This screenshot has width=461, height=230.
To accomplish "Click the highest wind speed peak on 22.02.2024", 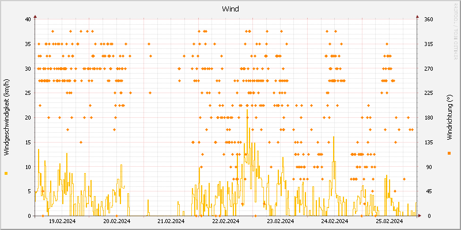I will tap(247, 110).
